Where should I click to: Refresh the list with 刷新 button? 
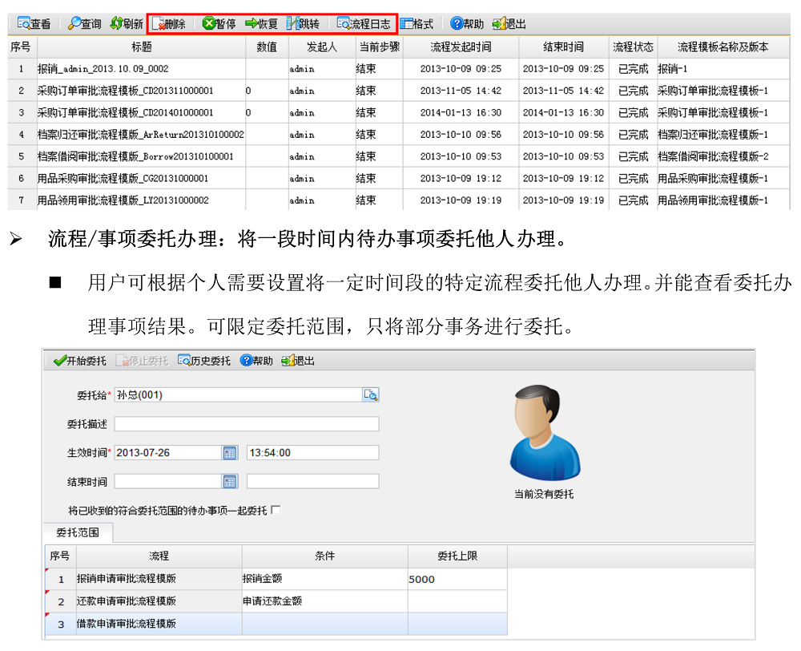127,24
